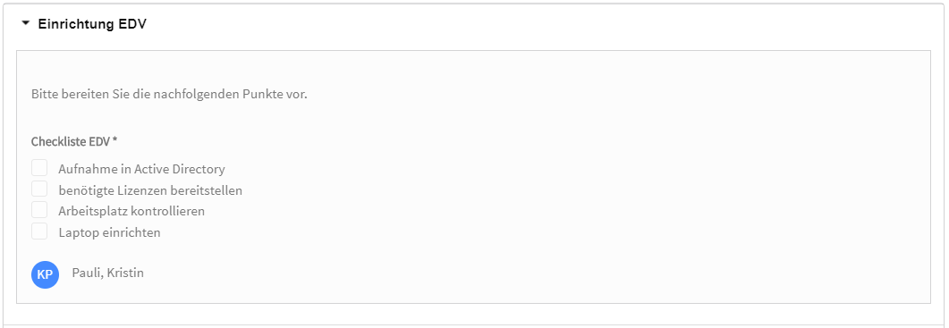Tick the benötigte Lizenzen bereitstellen checkbox

(39, 189)
